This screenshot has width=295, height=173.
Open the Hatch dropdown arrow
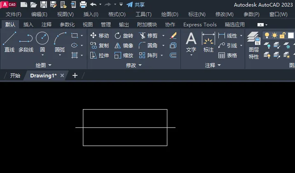(82, 55)
